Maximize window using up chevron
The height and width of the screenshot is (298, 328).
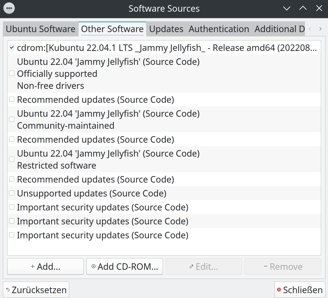pyautogui.click(x=303, y=8)
